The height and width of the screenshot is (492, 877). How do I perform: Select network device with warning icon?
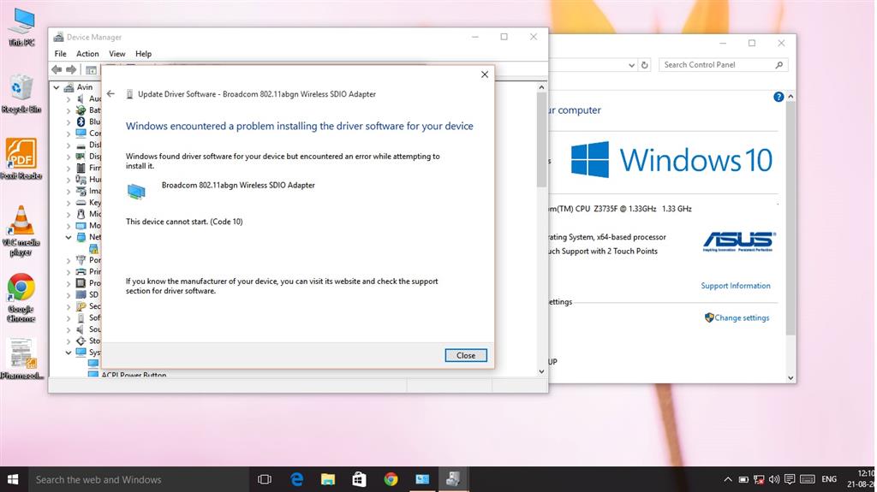coord(93,248)
